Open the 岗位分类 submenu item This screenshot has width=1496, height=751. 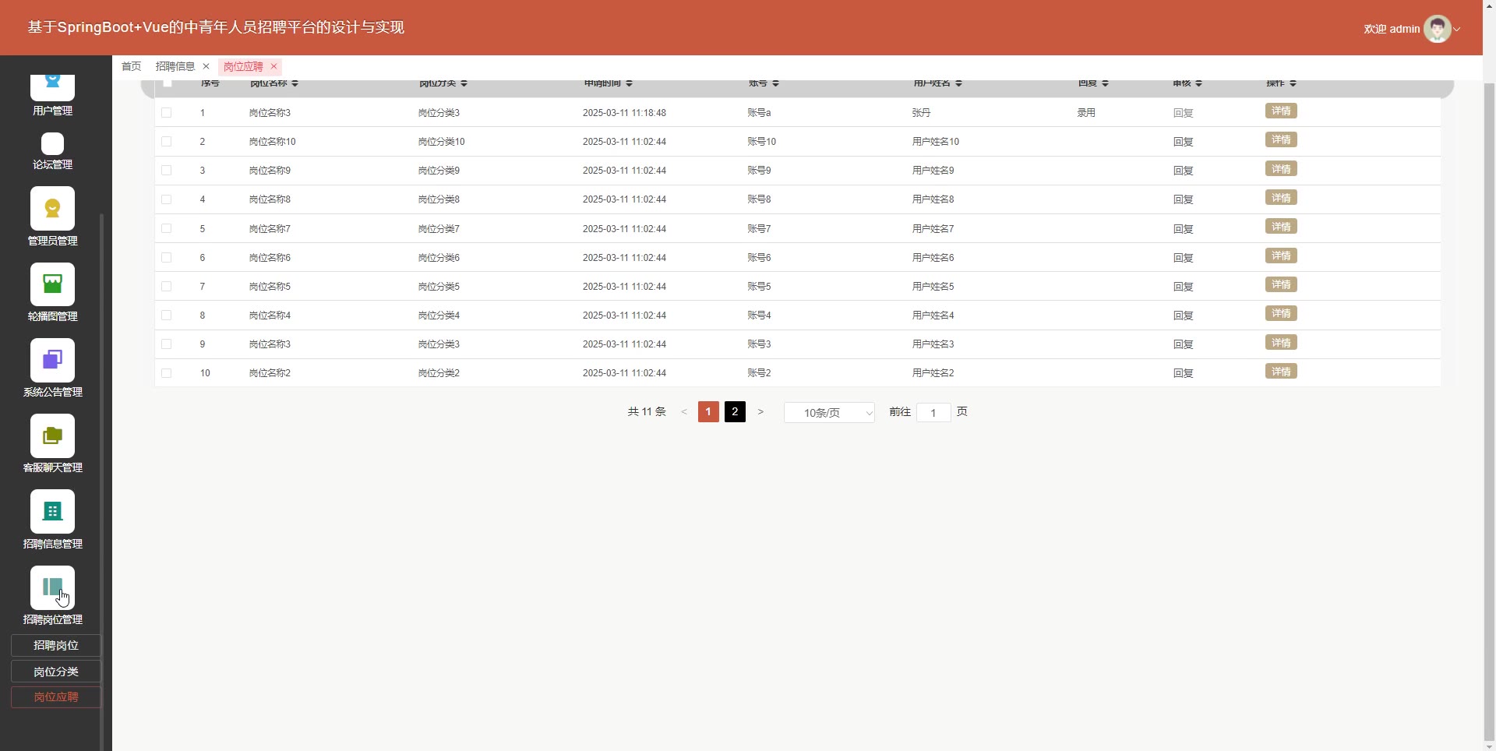[56, 672]
